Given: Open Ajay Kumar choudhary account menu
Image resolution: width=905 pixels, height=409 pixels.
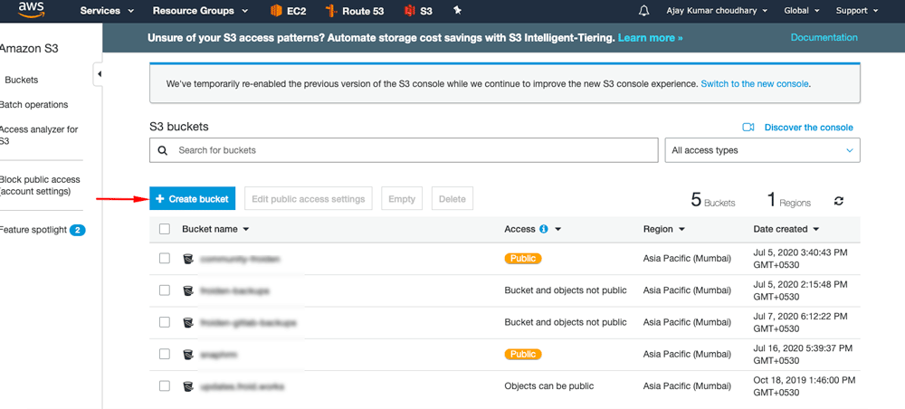Looking at the screenshot, I should pos(717,10).
